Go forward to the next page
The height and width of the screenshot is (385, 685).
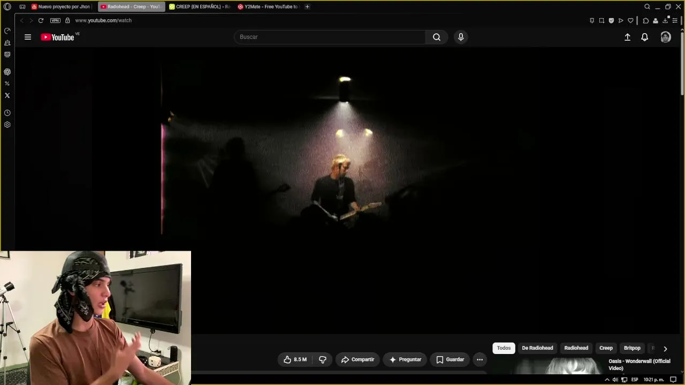click(31, 20)
